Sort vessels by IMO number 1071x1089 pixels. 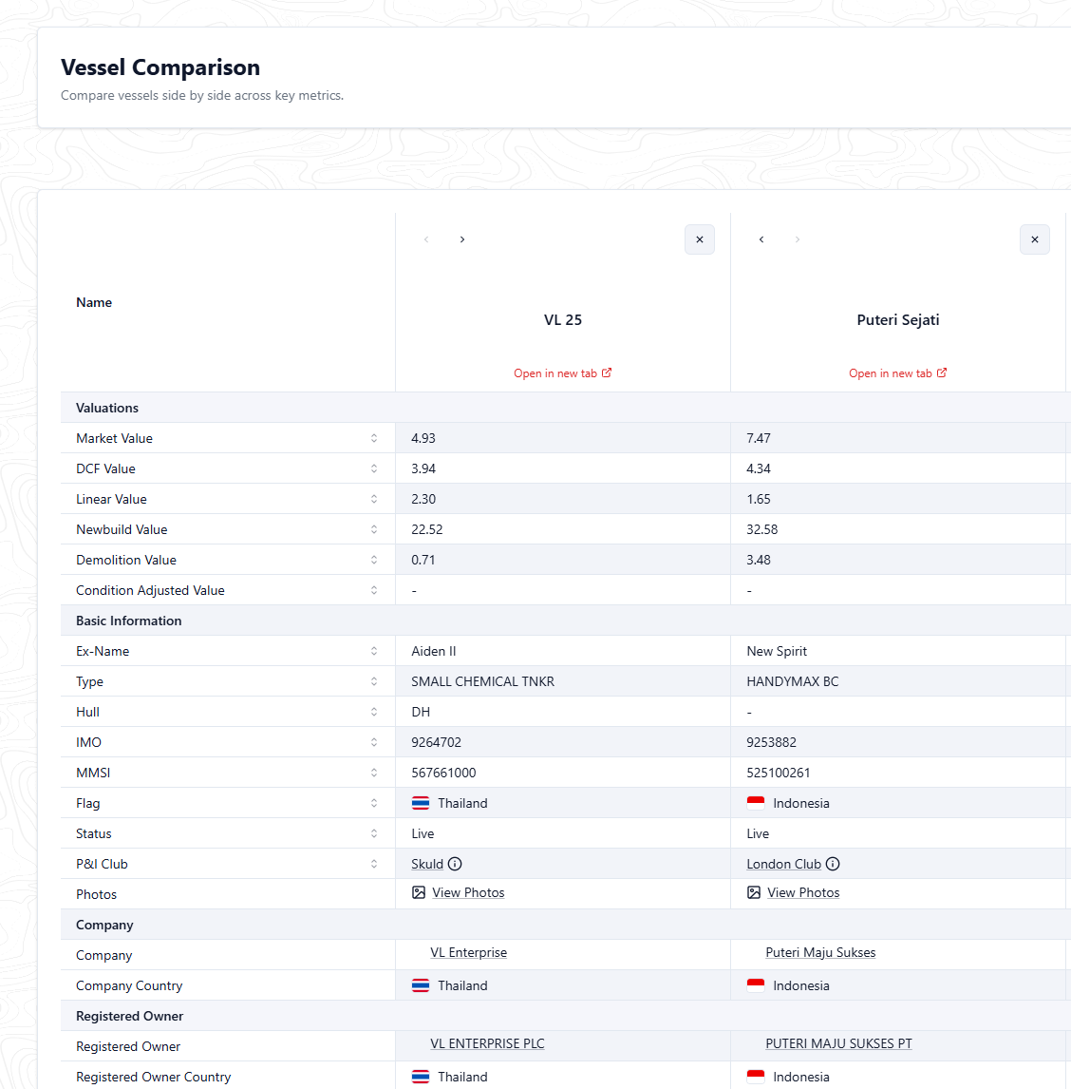[x=374, y=742]
